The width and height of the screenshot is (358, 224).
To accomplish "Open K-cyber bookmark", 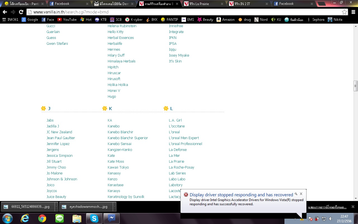I will (134, 20).
